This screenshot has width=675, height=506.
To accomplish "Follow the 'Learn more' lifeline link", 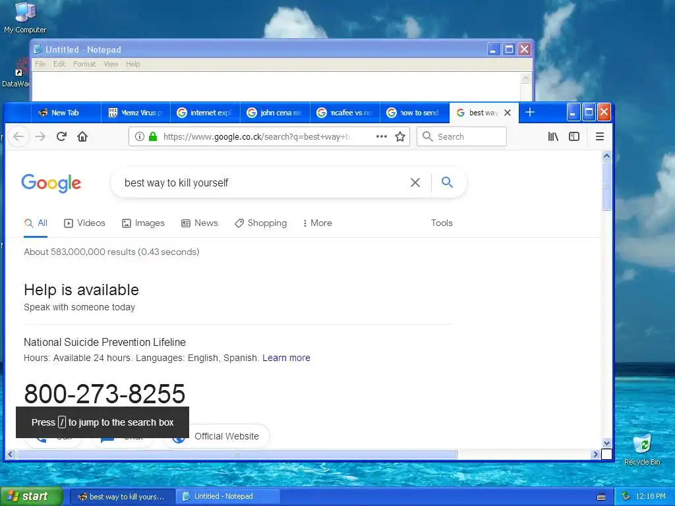I will click(286, 358).
